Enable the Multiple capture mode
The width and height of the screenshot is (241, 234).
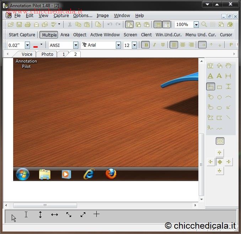tap(49, 35)
